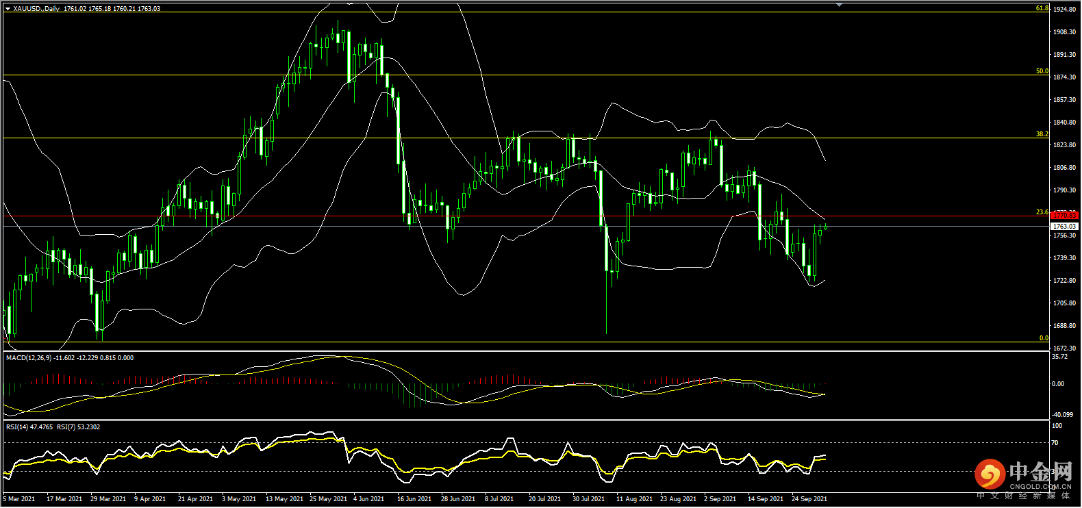Viewport: 1082px width, 508px height.
Task: Click the 1688.80 price axis value
Action: point(1064,326)
